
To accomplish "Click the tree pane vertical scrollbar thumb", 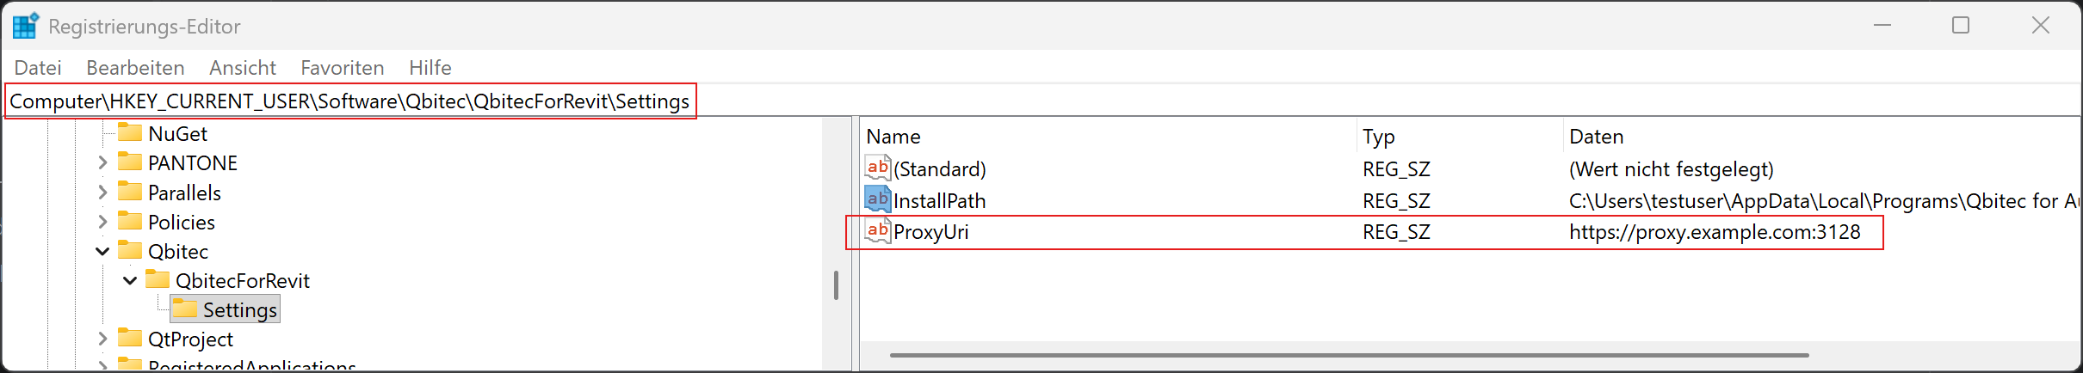I will tap(836, 285).
